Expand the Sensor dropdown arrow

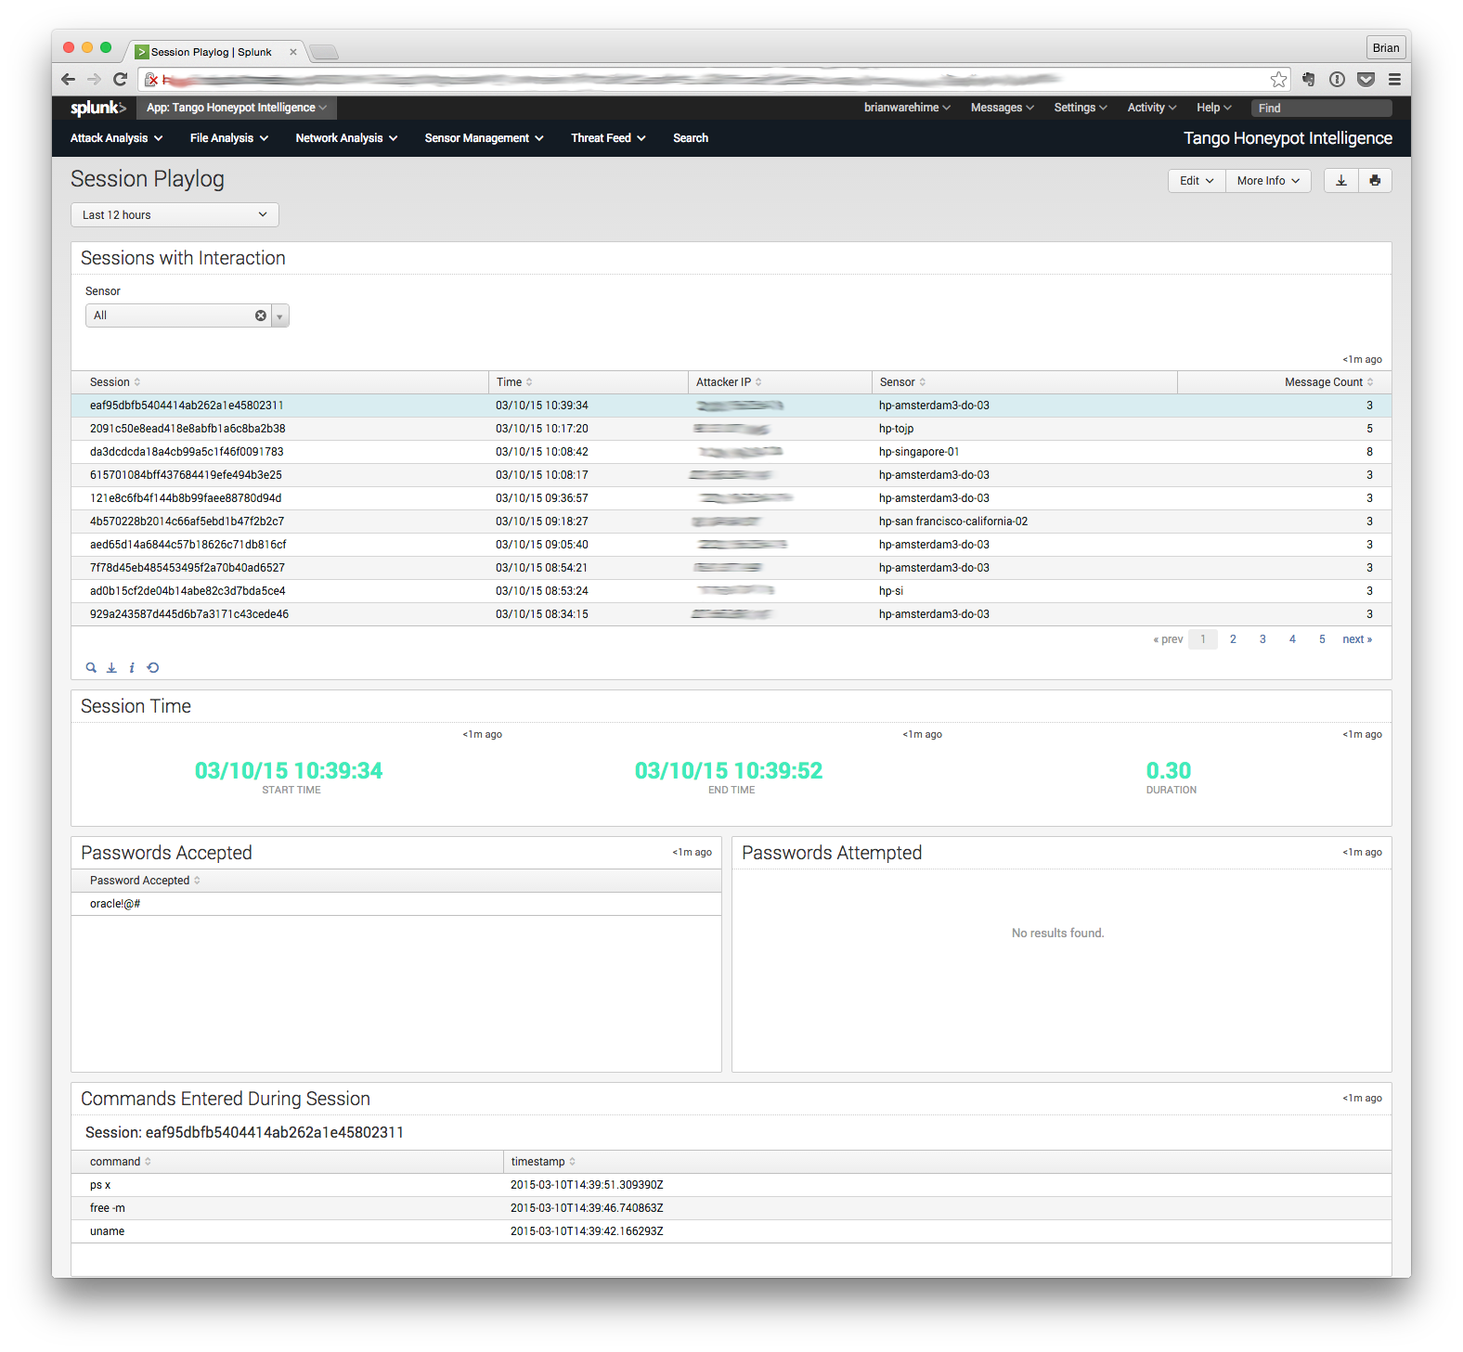279,316
